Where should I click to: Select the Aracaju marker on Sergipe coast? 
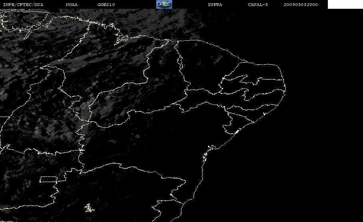(x=237, y=132)
